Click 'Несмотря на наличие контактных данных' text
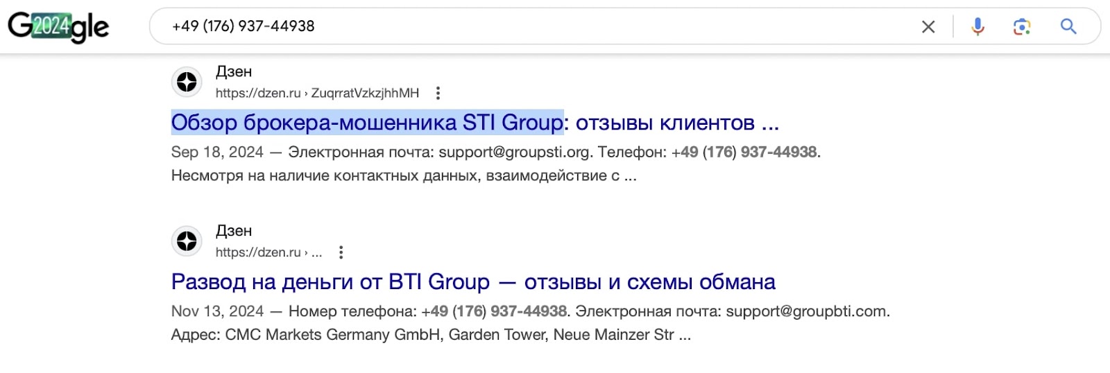This screenshot has width=1110, height=373. pos(325,175)
